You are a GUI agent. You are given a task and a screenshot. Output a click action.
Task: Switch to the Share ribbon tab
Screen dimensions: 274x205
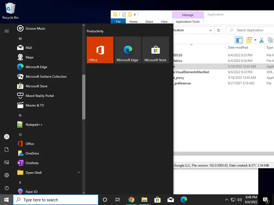pyautogui.click(x=149, y=22)
